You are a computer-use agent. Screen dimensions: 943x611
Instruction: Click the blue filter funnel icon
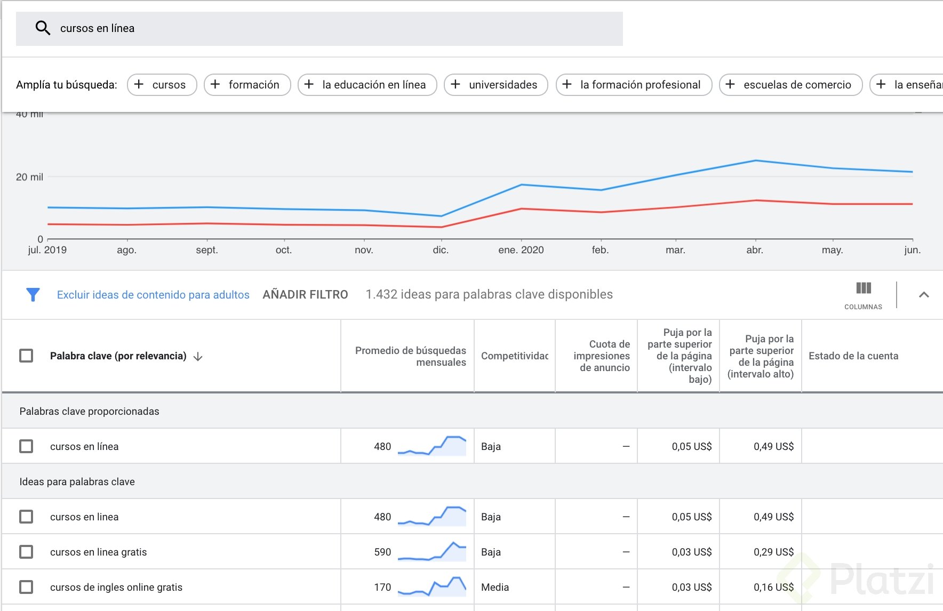(33, 294)
